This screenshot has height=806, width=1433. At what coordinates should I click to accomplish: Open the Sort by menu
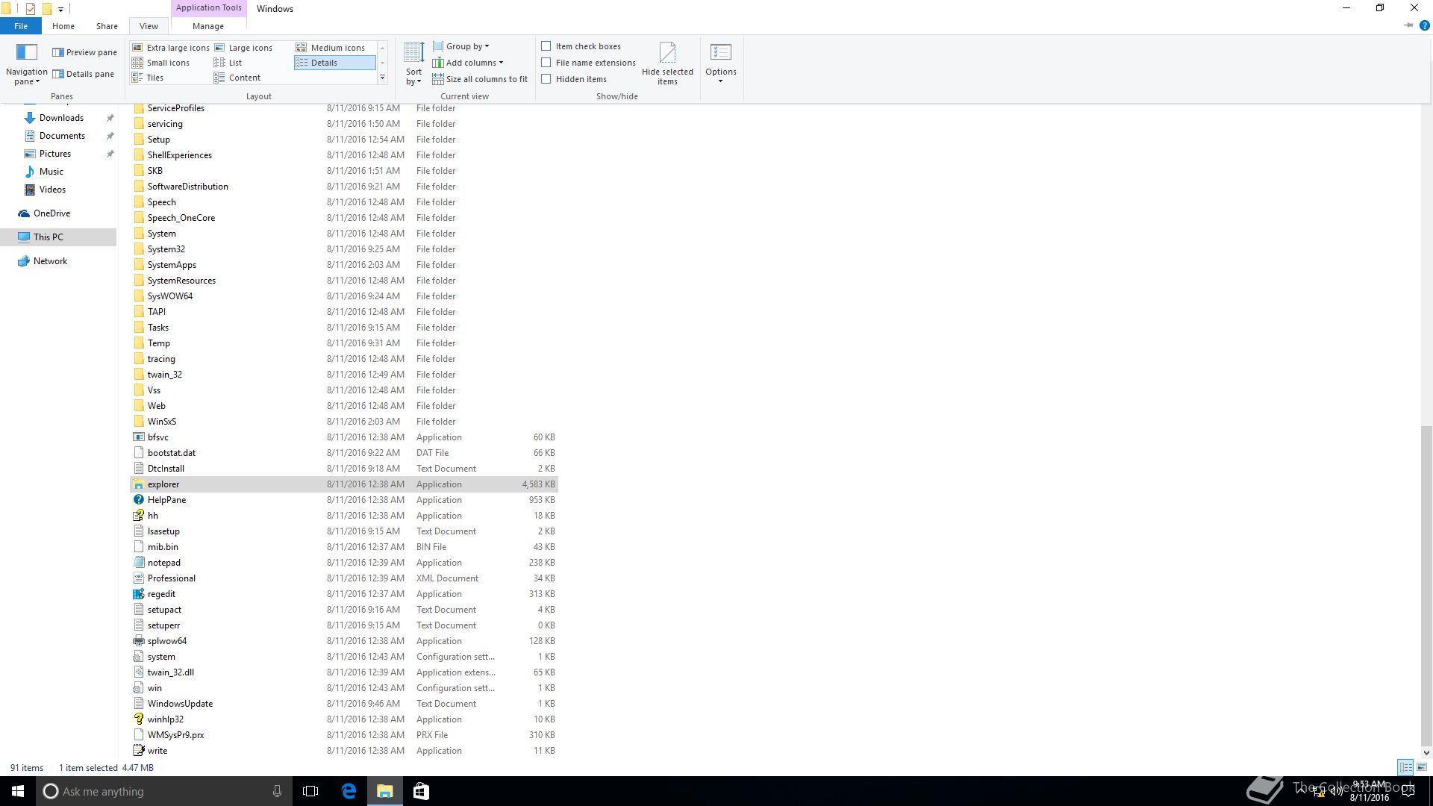tap(413, 63)
